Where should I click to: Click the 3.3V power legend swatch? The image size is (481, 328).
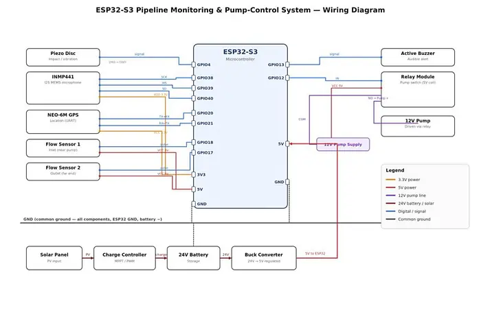pyautogui.click(x=390, y=180)
